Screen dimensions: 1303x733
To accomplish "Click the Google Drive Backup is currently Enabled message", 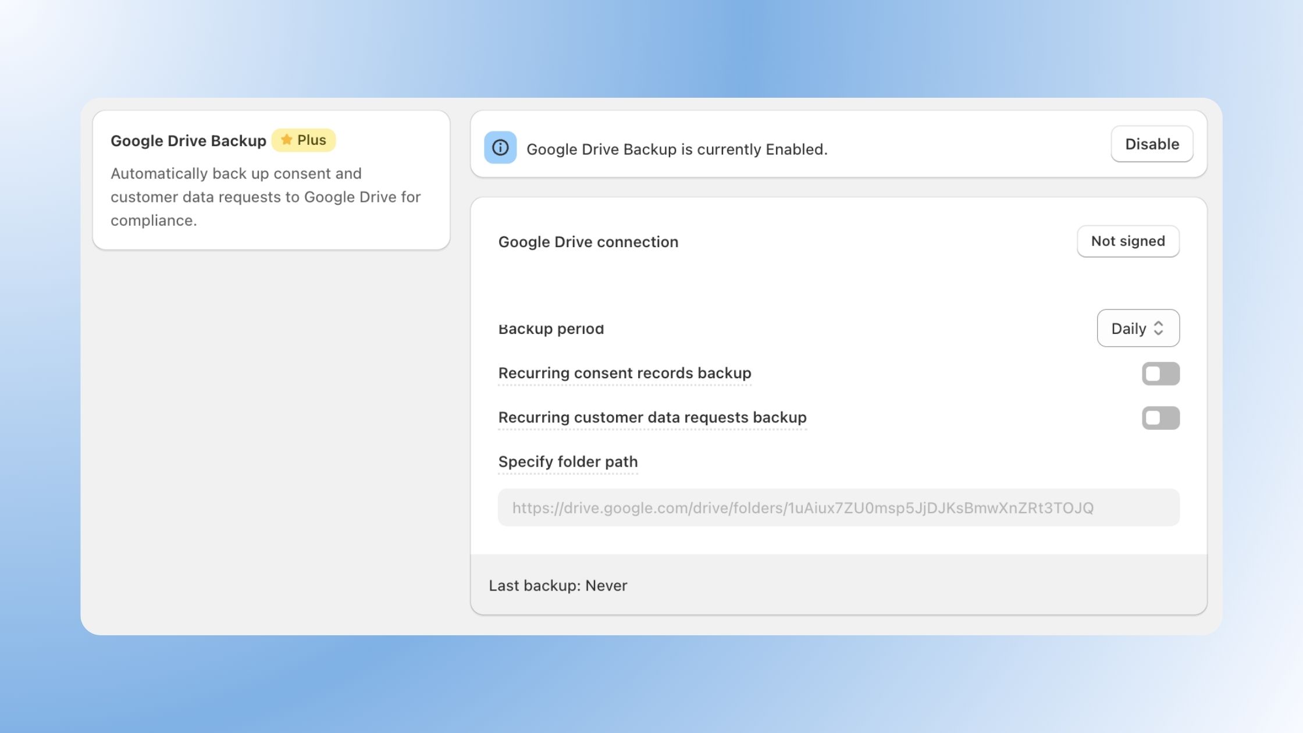I will (x=677, y=149).
